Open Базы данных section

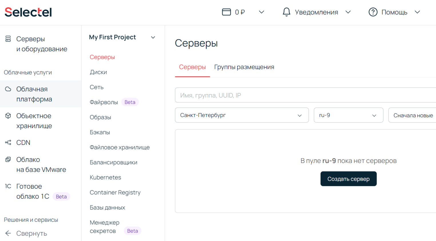click(107, 208)
